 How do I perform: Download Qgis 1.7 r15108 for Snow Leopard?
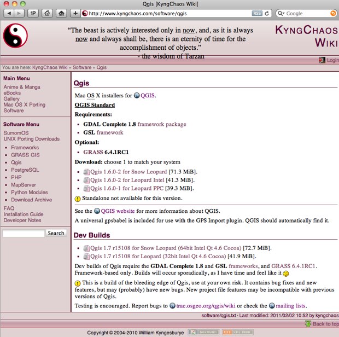point(166,248)
